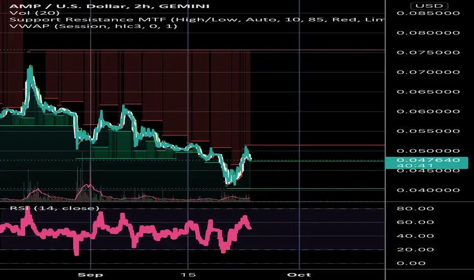This screenshot has width=474, height=280.
Task: Click the 0.055000 price axis label
Action: pos(428,131)
